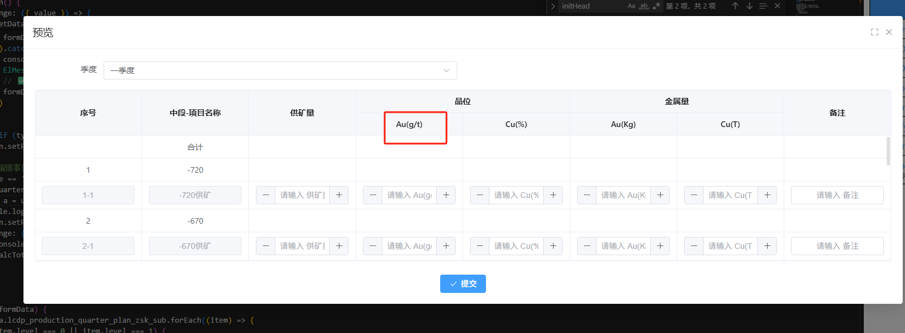Decrease Cu(T) value in row 2-1
The height and width of the screenshot is (333, 905).
694,246
